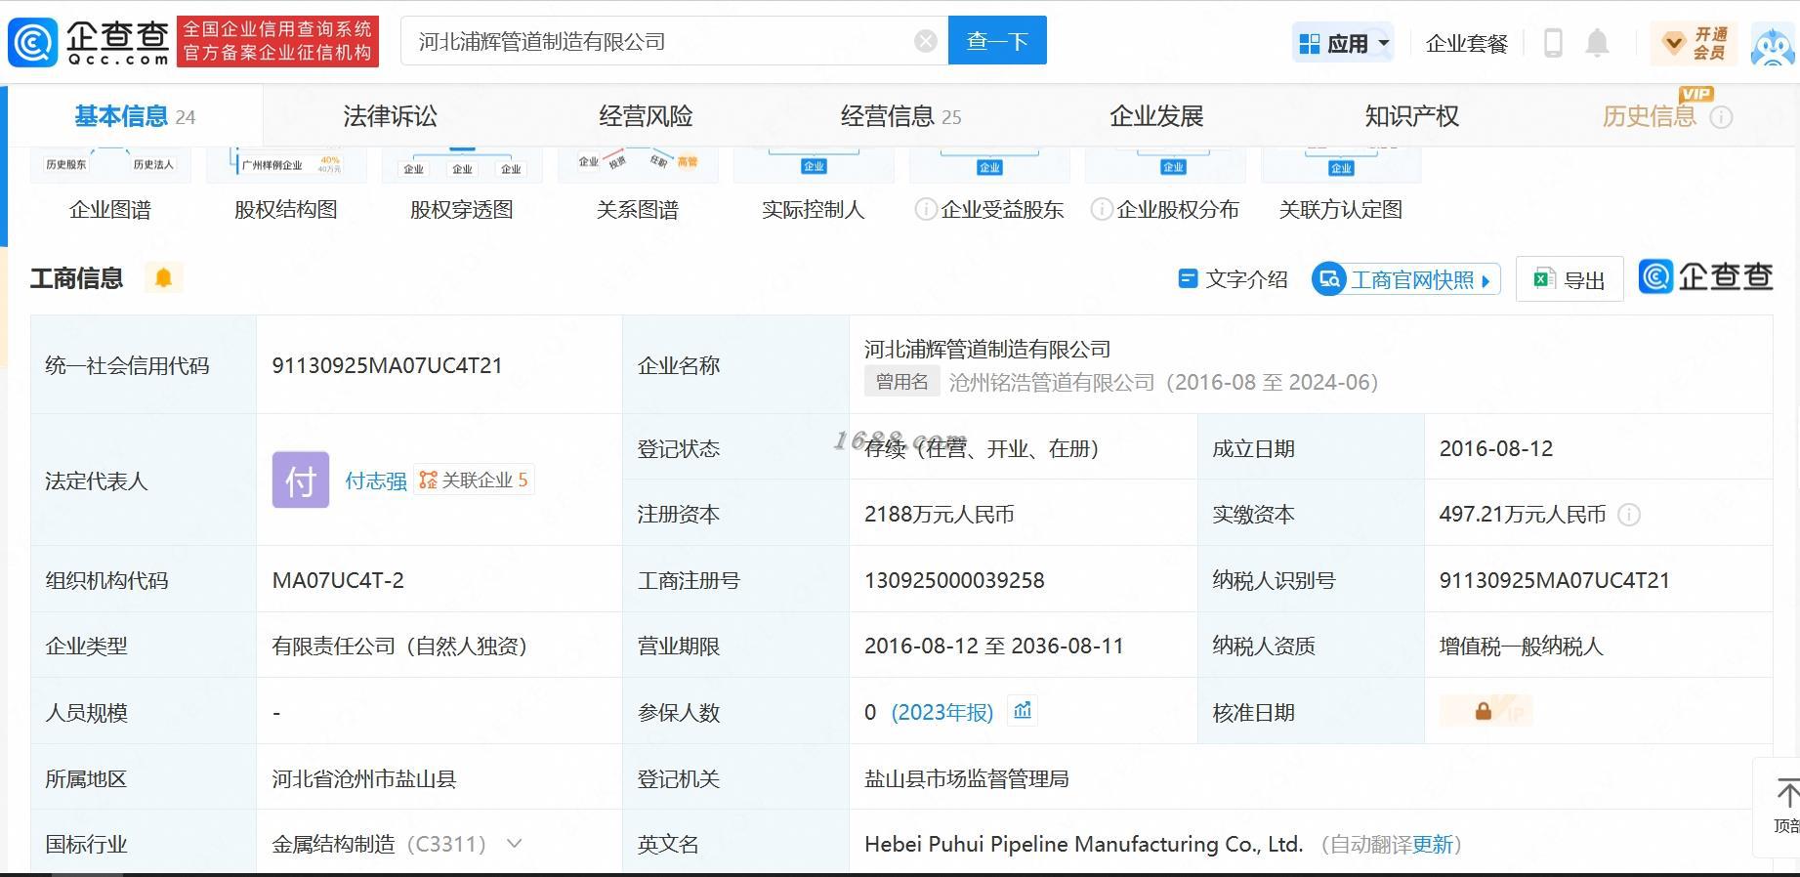Switch to the 法律诉讼 tab
Screen dimensions: 1800x877
click(x=390, y=116)
